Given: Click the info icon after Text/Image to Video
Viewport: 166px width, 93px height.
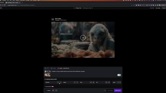Looking at the screenshot, I should click(92, 8).
